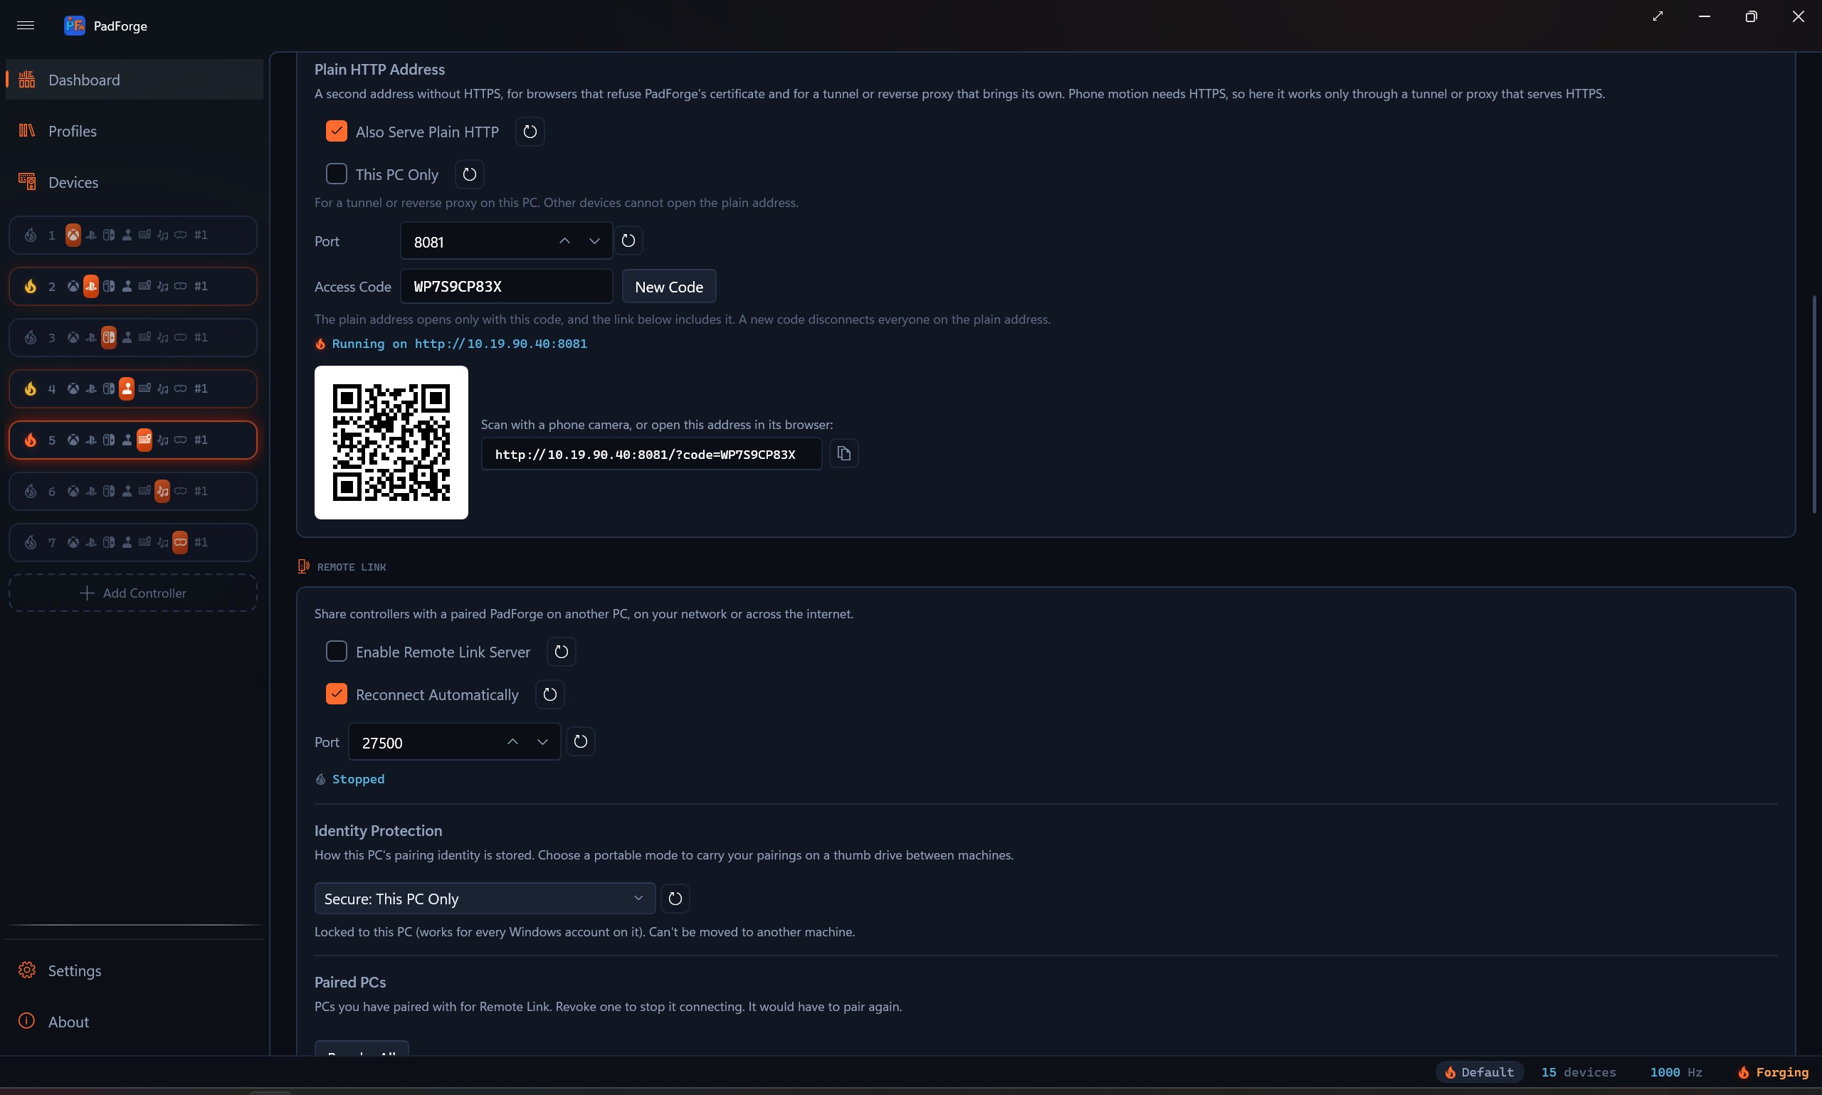Select joystick type icon in controller 4 row
The width and height of the screenshot is (1822, 1095).
pos(127,389)
